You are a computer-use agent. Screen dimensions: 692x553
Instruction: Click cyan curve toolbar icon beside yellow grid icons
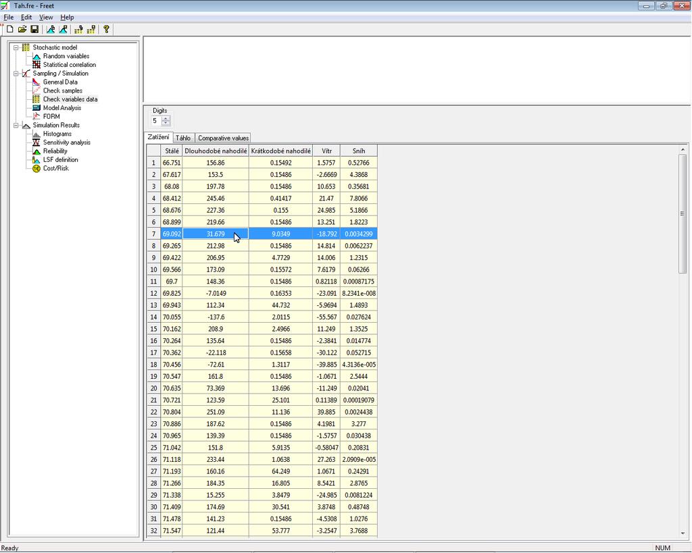[63, 30]
